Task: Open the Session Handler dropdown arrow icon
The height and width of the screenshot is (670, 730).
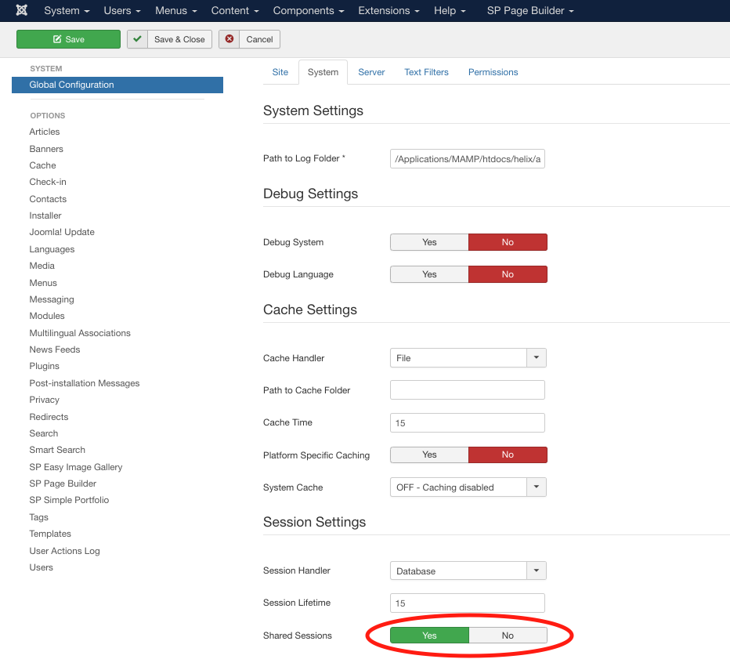Action: (536, 570)
